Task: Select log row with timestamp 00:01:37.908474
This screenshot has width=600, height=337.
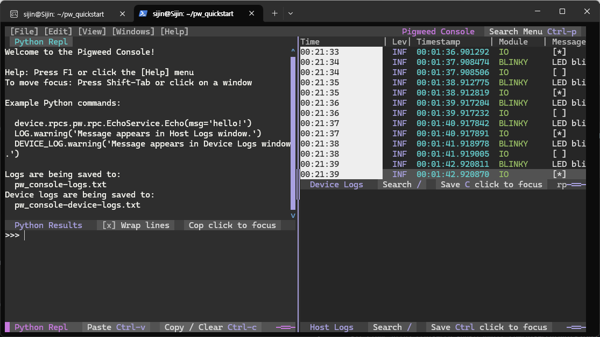Action: point(443,62)
